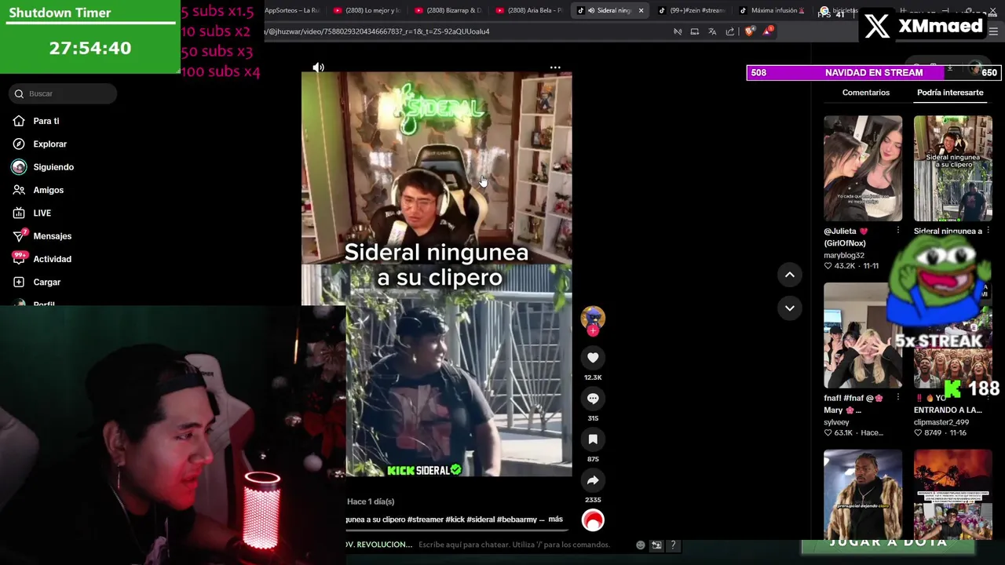Click the Brave Shields lion icon
This screenshot has height=565, width=1005.
click(749, 31)
